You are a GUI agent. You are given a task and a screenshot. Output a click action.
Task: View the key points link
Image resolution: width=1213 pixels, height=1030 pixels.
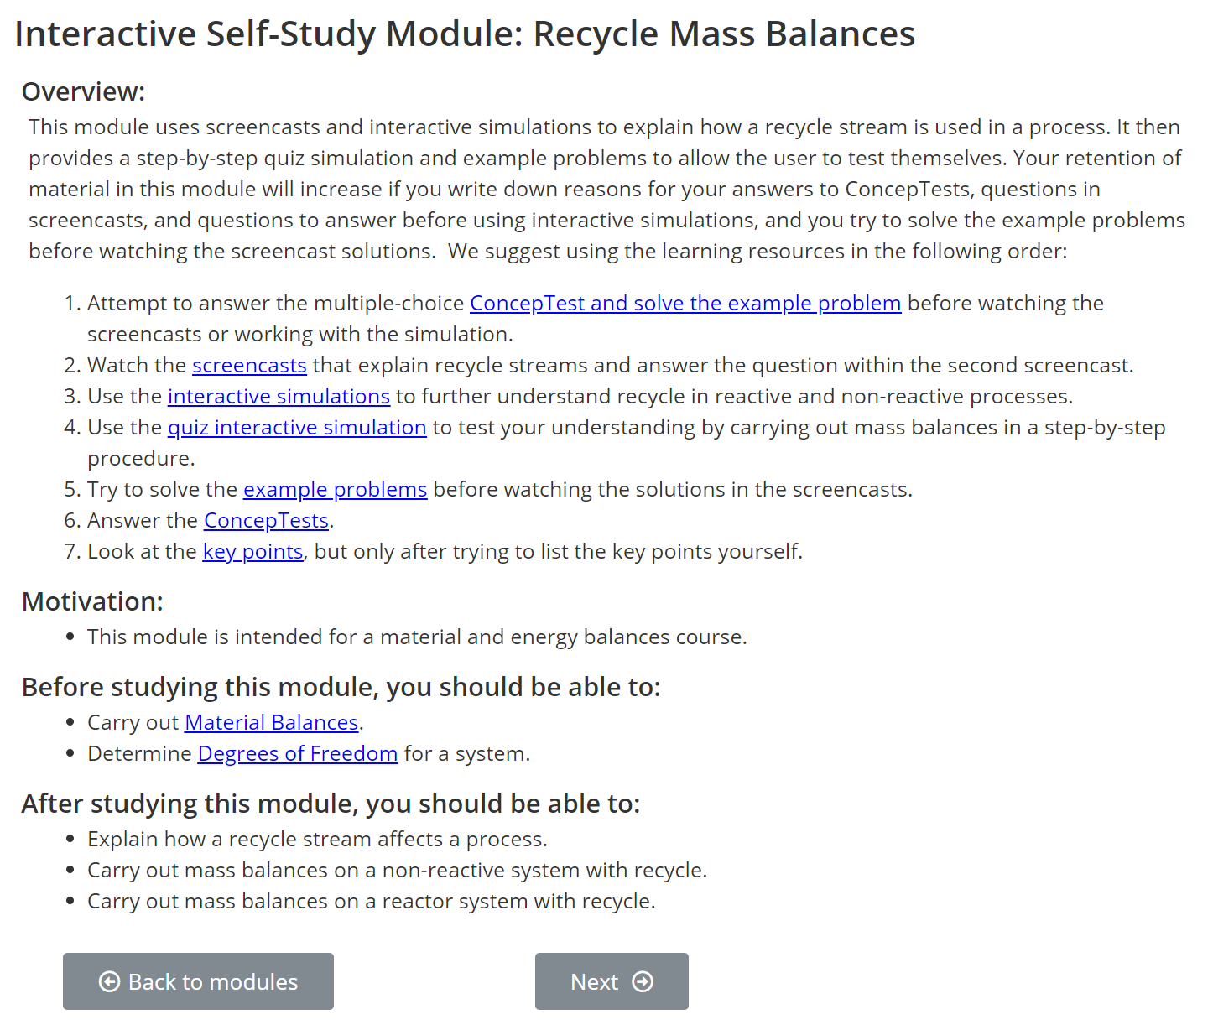click(x=252, y=552)
